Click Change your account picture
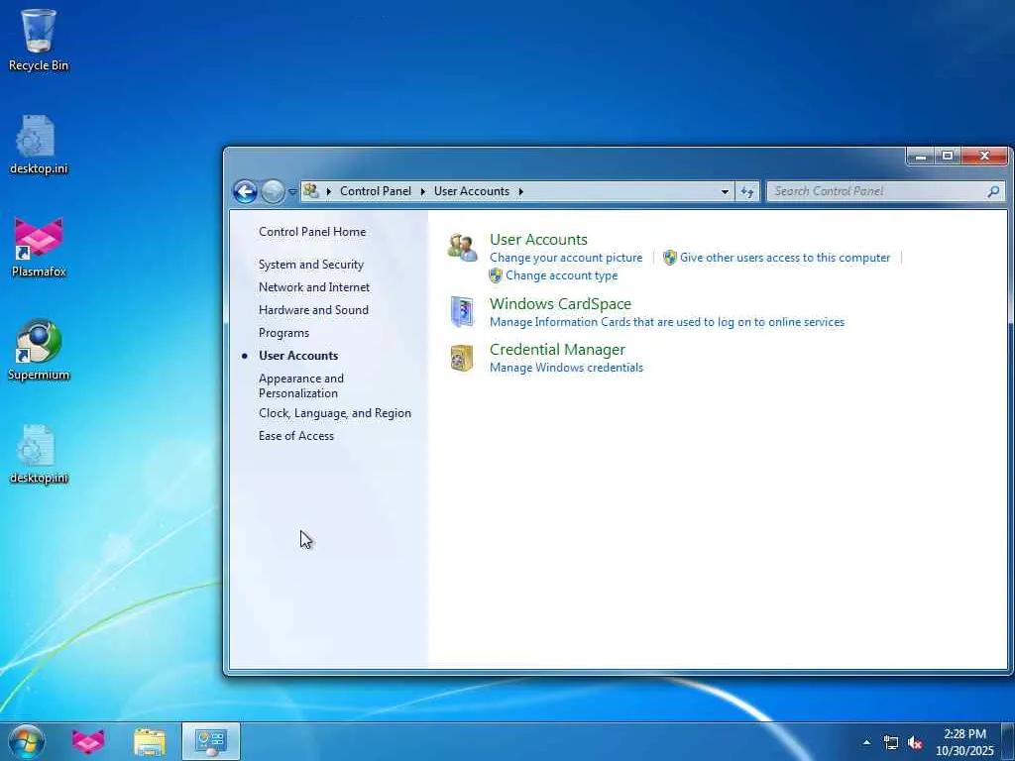The width and height of the screenshot is (1015, 761). click(566, 258)
